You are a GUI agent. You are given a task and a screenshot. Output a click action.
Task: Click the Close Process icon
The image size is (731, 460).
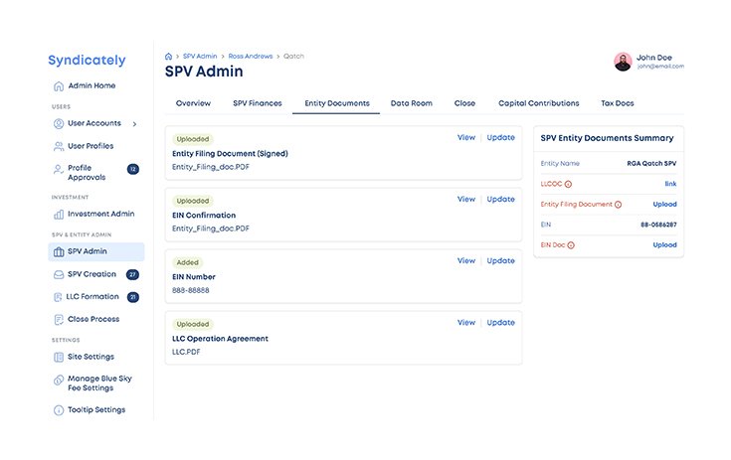click(x=59, y=319)
